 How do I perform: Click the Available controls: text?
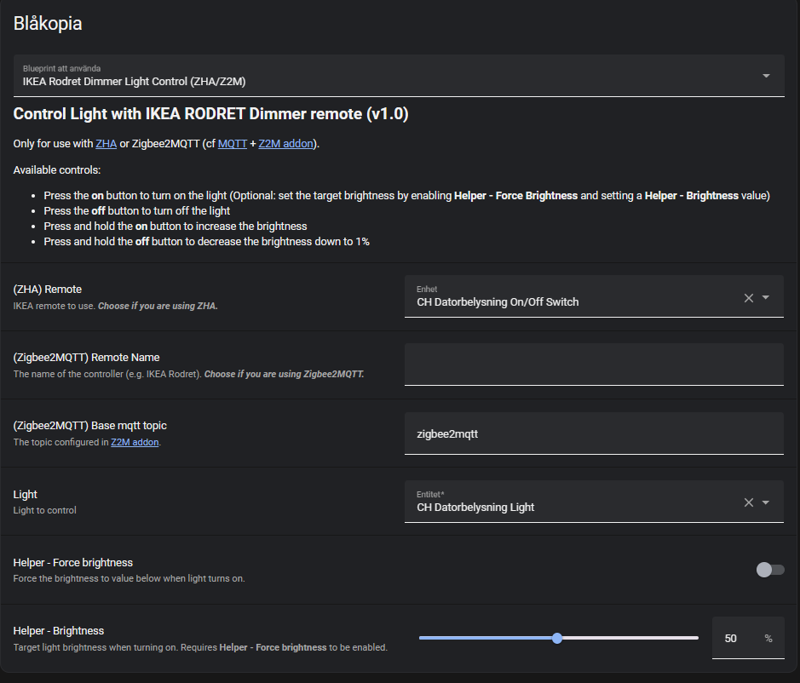coord(57,170)
